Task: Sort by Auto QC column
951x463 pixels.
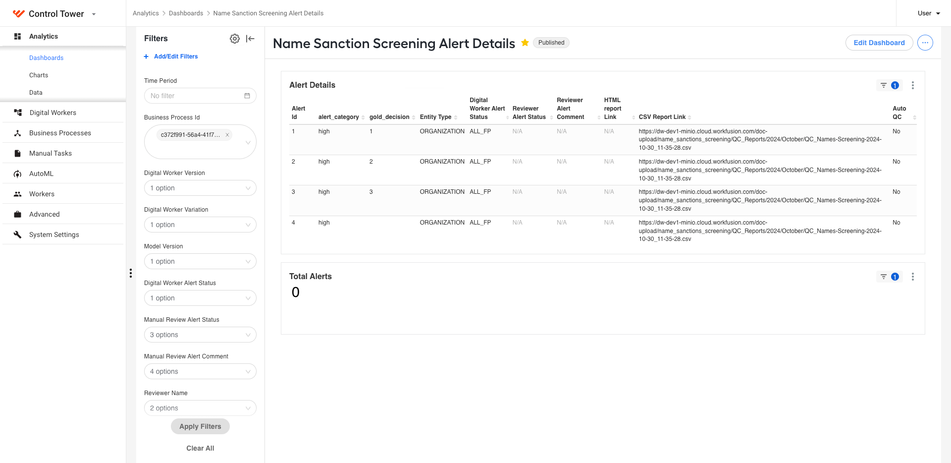Action: coord(914,117)
